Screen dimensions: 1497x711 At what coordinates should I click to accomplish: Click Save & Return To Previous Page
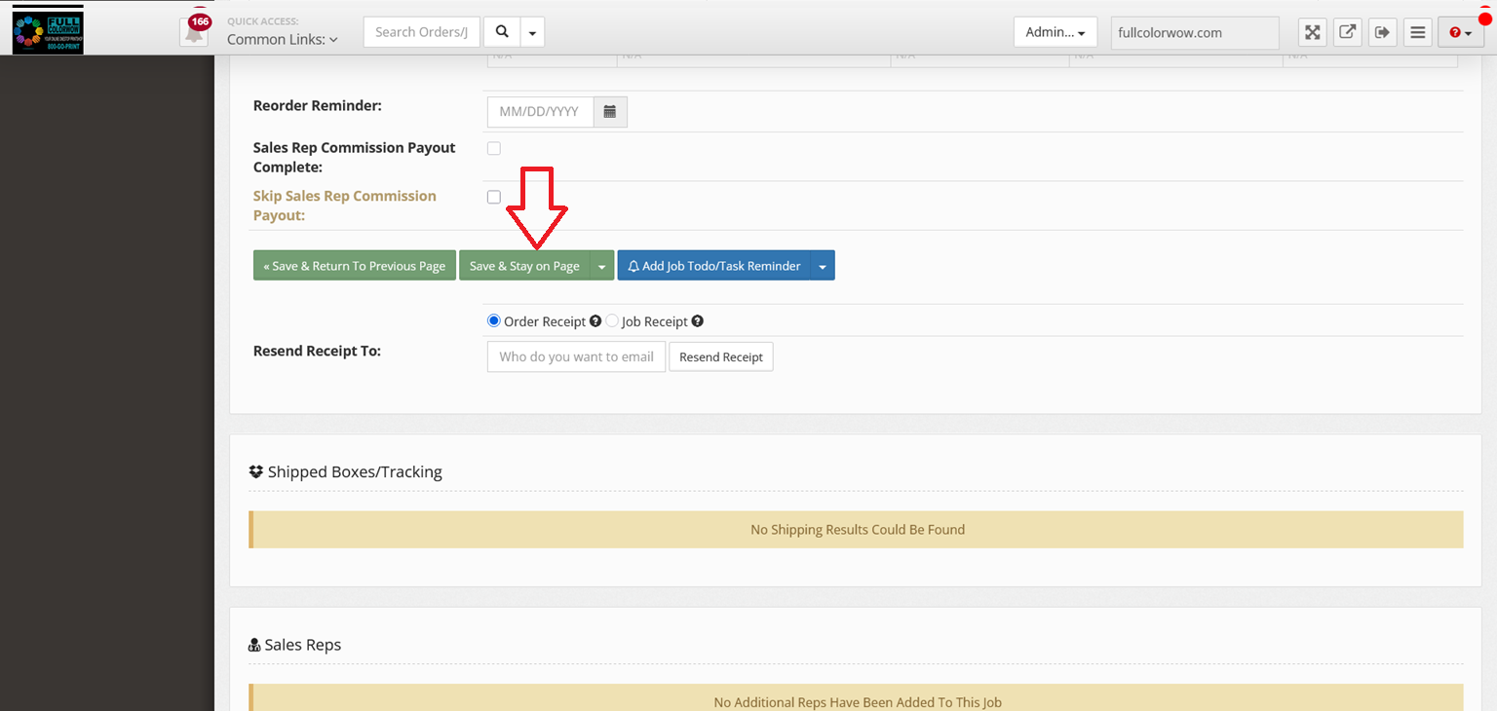tap(354, 267)
